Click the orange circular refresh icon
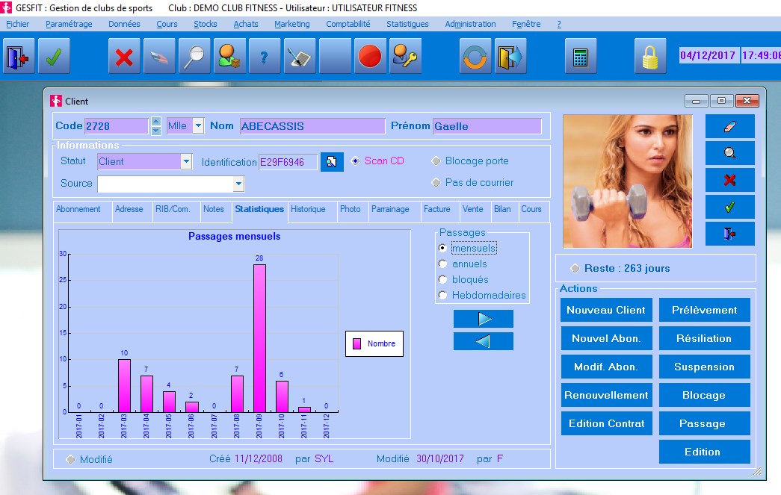Image resolution: width=781 pixels, height=495 pixels. 475,57
